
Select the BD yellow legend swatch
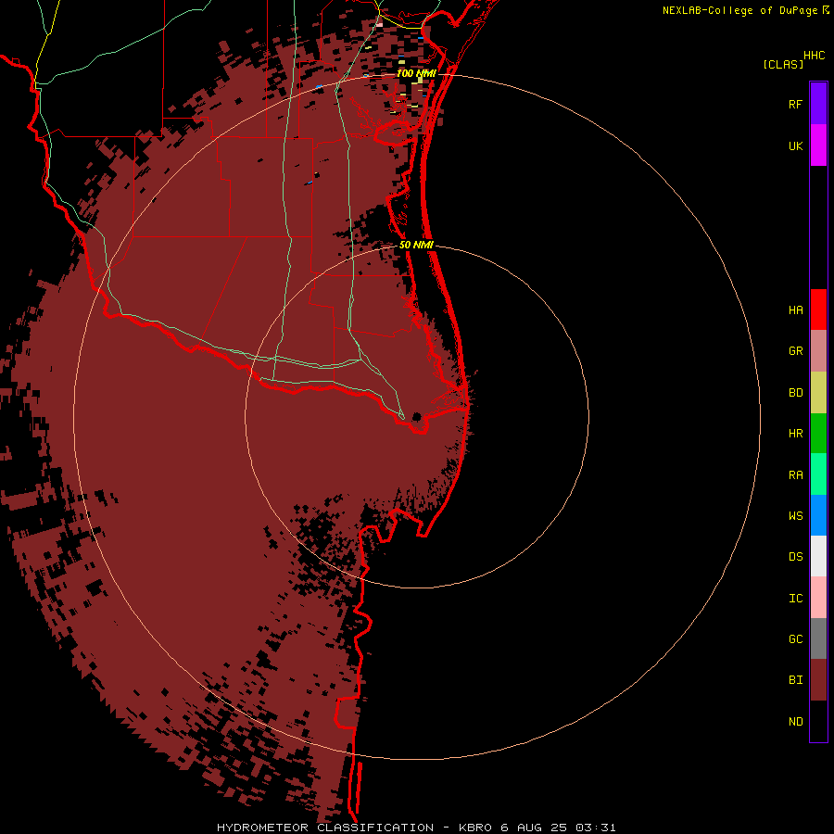pyautogui.click(x=818, y=393)
